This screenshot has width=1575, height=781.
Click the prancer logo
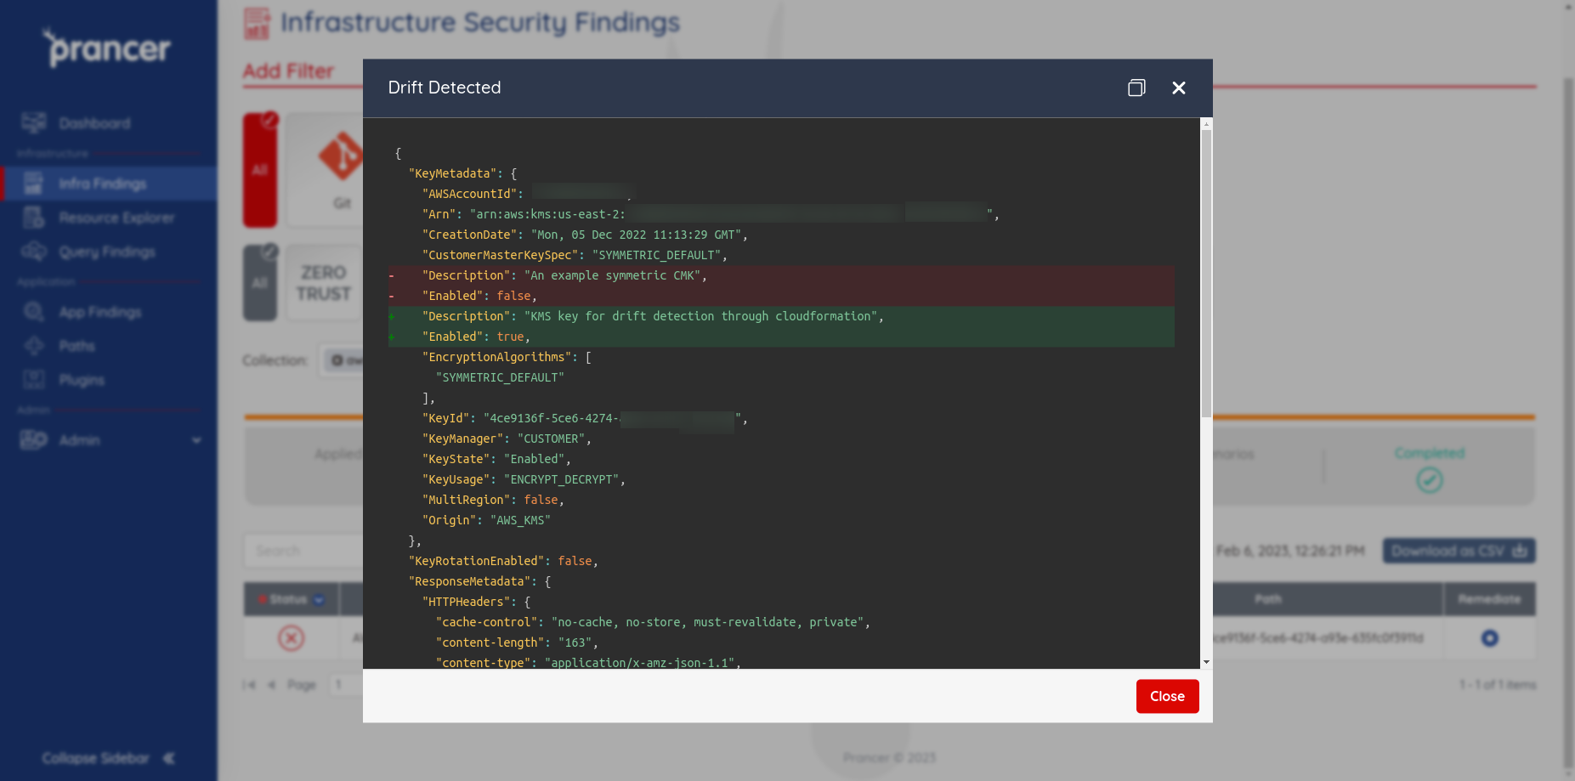(x=107, y=48)
